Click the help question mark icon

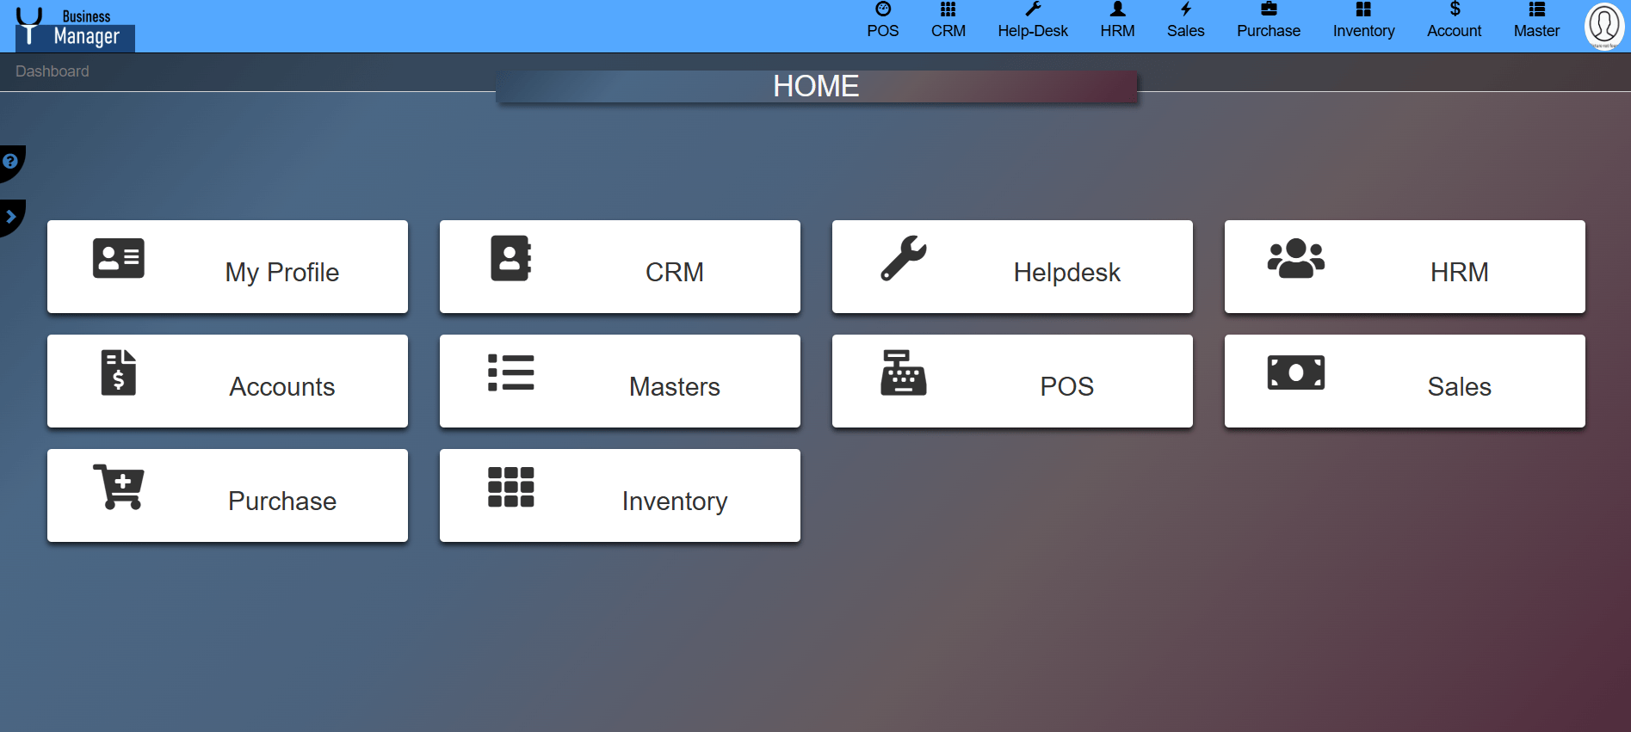point(10,162)
